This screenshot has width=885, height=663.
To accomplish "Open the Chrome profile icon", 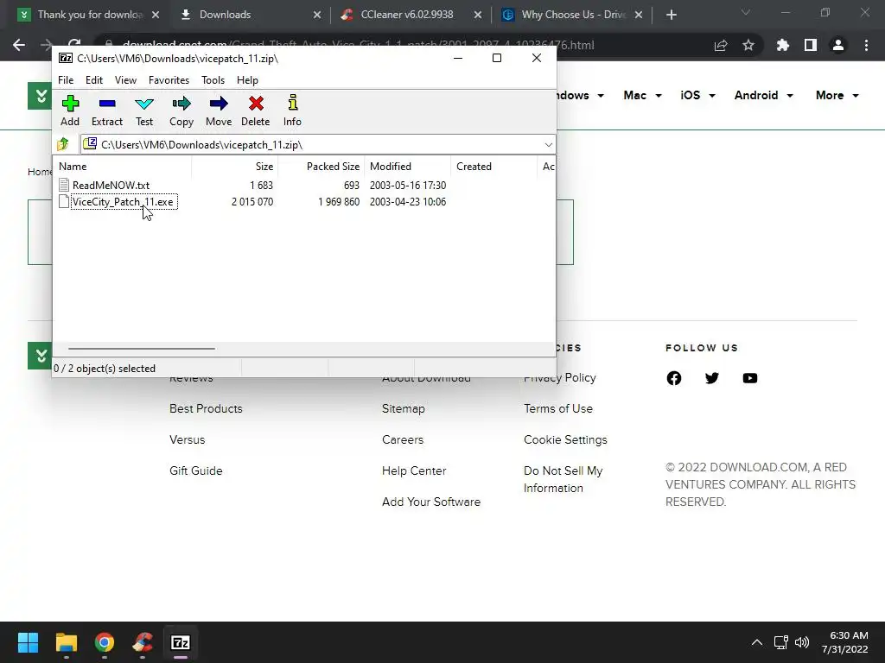I will (838, 45).
